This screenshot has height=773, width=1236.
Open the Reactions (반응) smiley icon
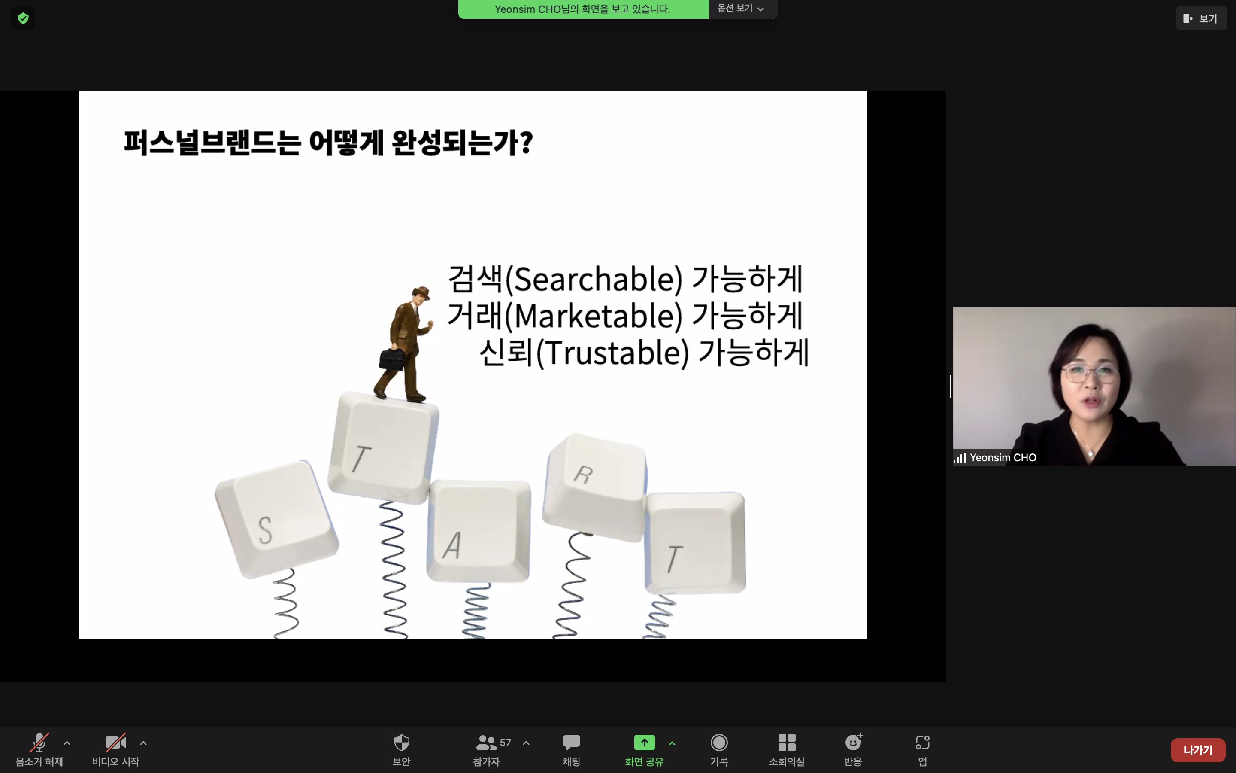853,743
